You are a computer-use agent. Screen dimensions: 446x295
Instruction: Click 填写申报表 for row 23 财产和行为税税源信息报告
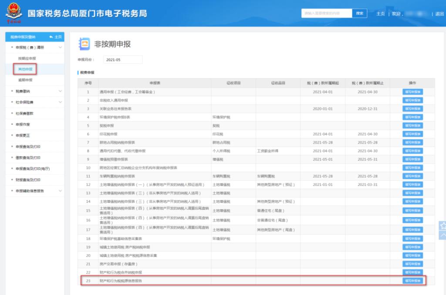coord(412,281)
